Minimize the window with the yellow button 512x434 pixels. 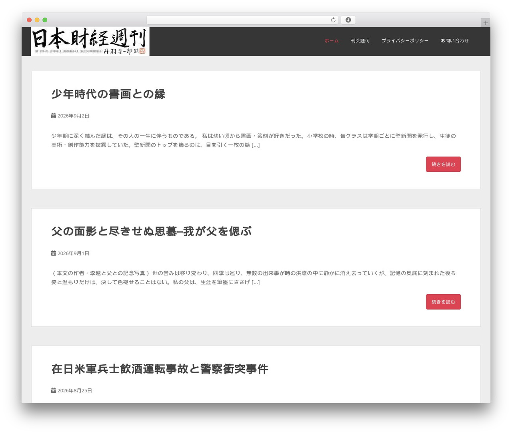[37, 20]
